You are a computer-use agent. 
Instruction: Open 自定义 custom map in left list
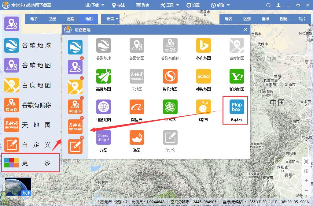click(28, 145)
